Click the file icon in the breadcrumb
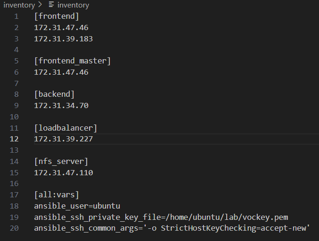Screen dimensions: 319x241 tap(51, 5)
